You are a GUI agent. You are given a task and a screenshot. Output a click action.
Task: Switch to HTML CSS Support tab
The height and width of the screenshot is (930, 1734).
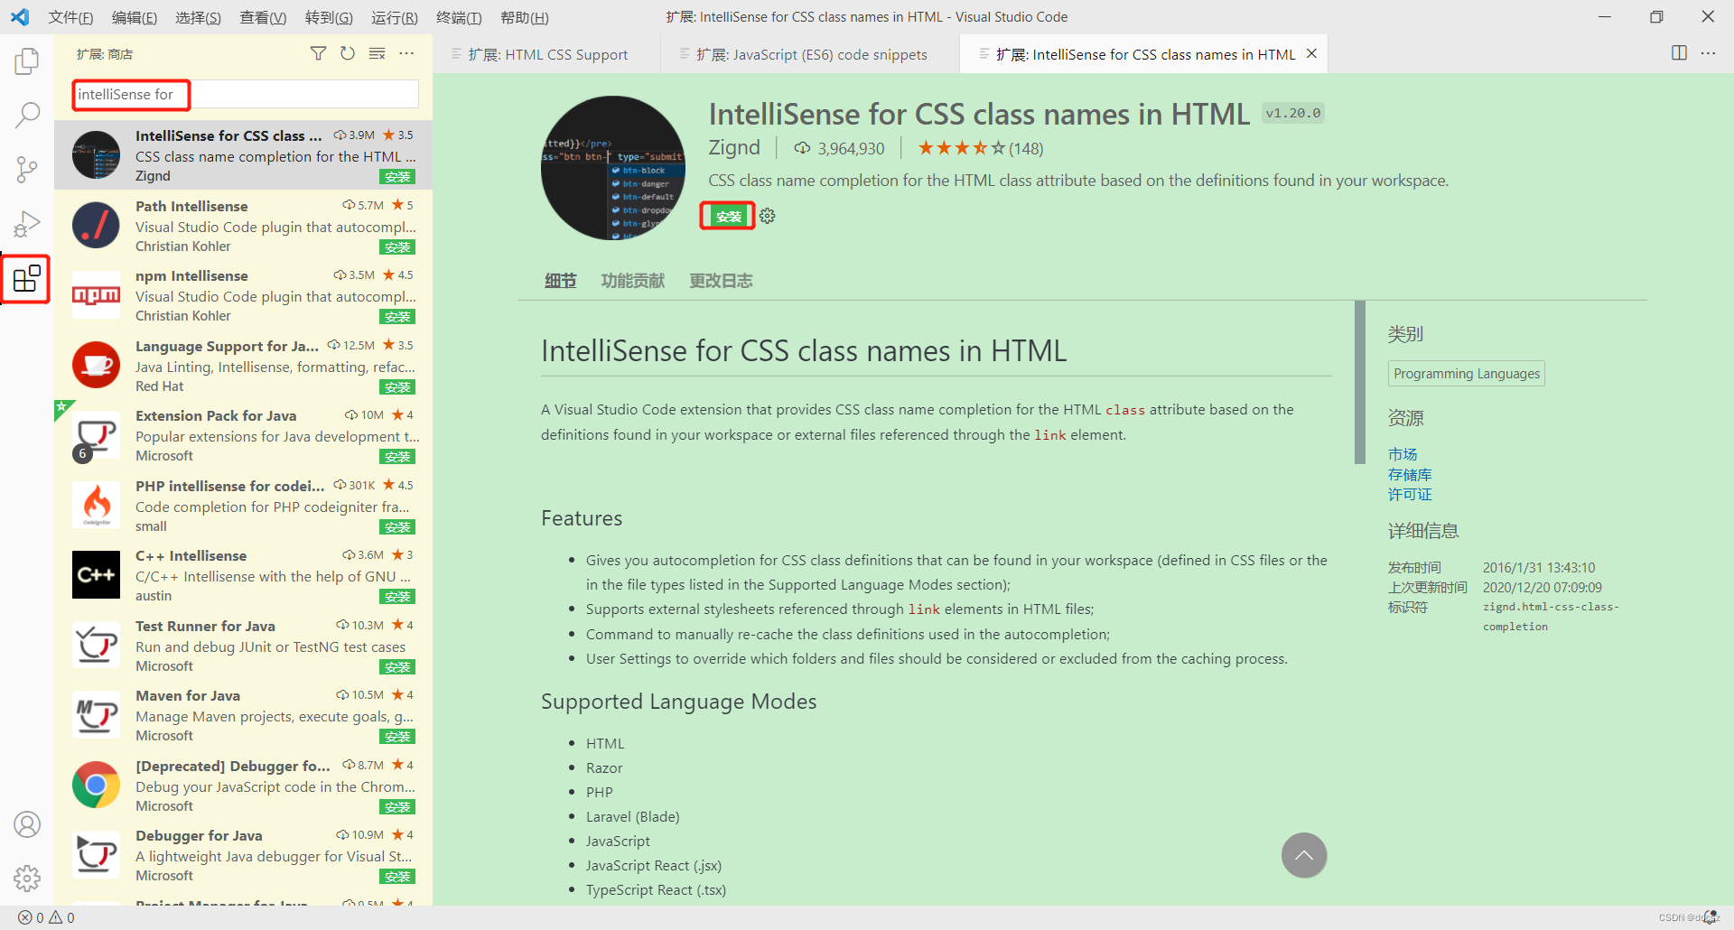[x=546, y=54]
